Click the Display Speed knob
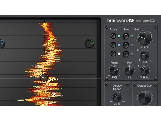161x121 pixels. click(117, 97)
